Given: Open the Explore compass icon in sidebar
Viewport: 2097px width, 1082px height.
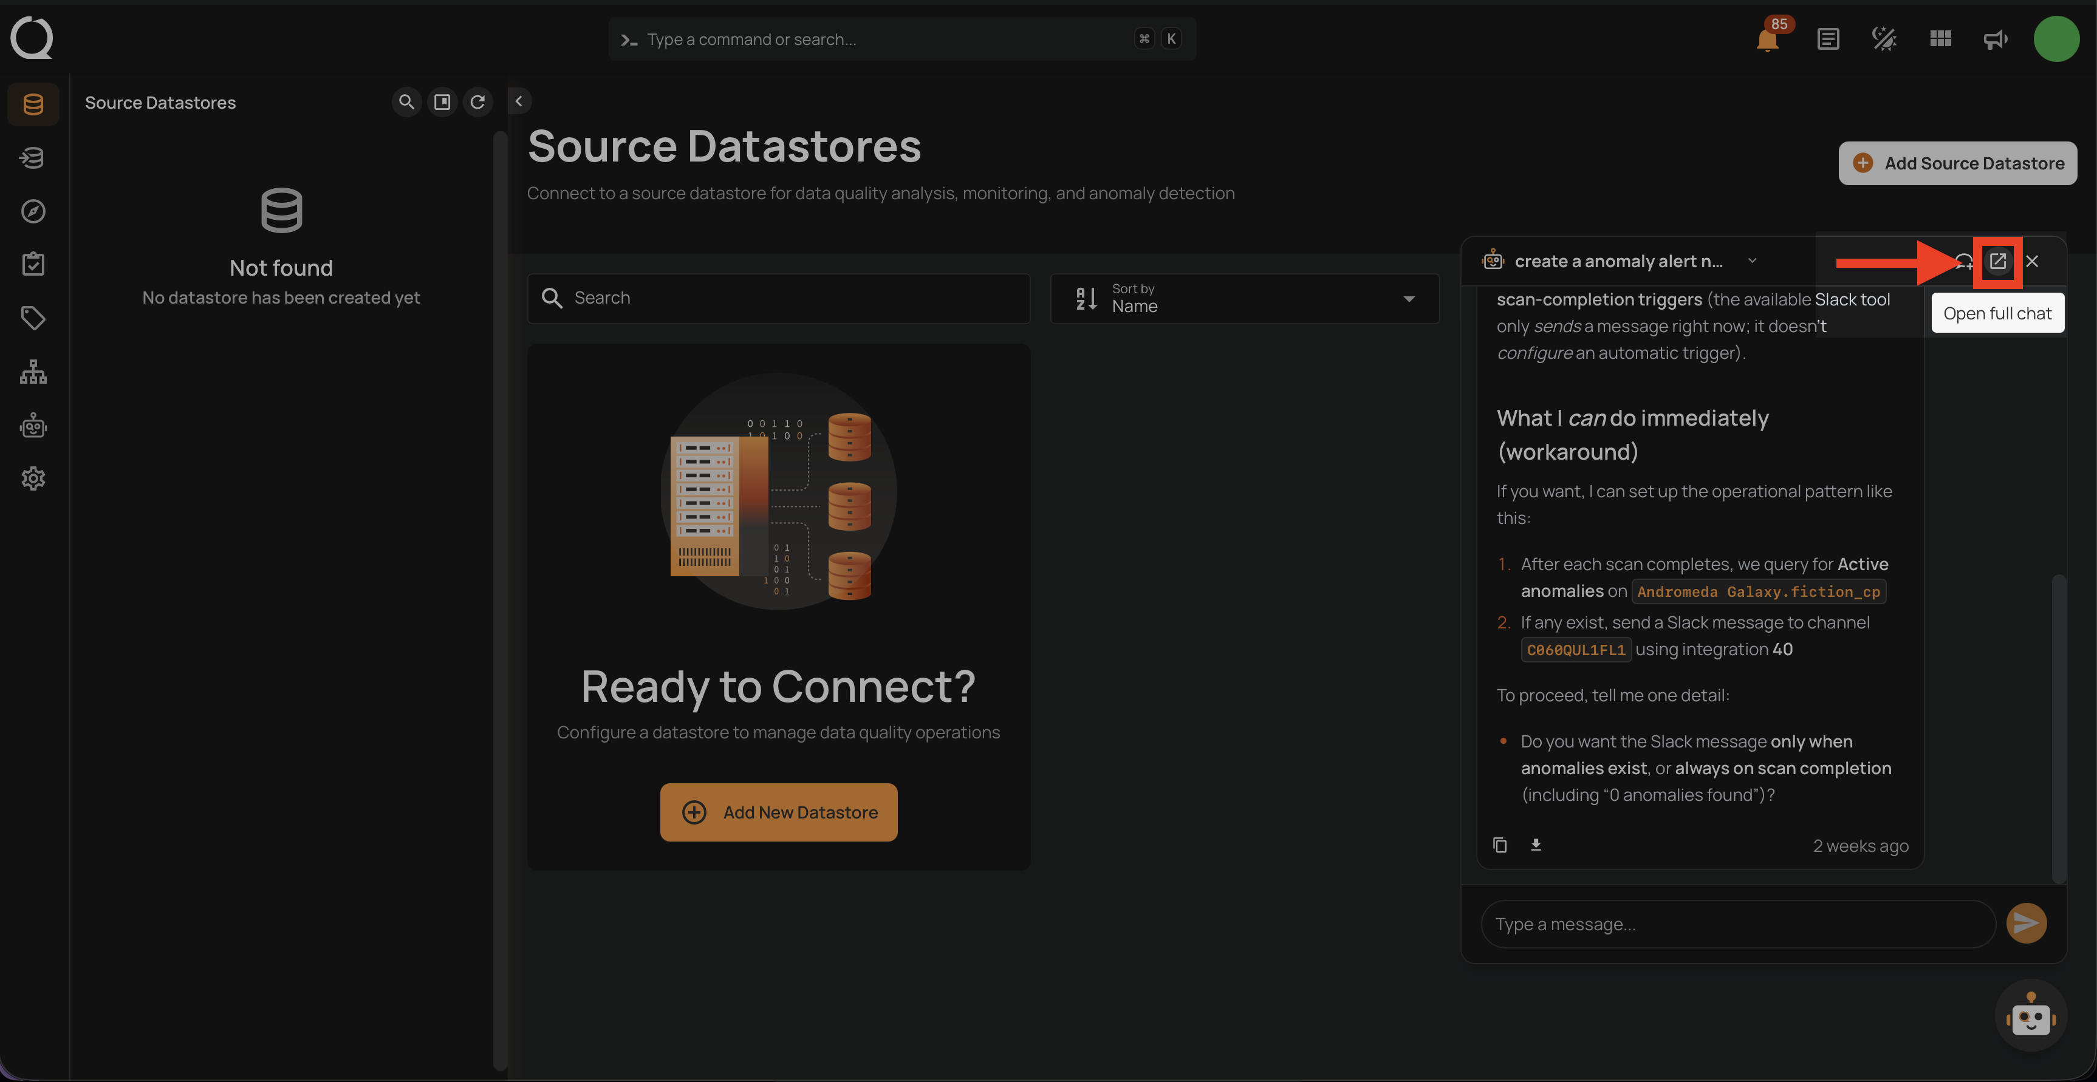Looking at the screenshot, I should pos(33,211).
